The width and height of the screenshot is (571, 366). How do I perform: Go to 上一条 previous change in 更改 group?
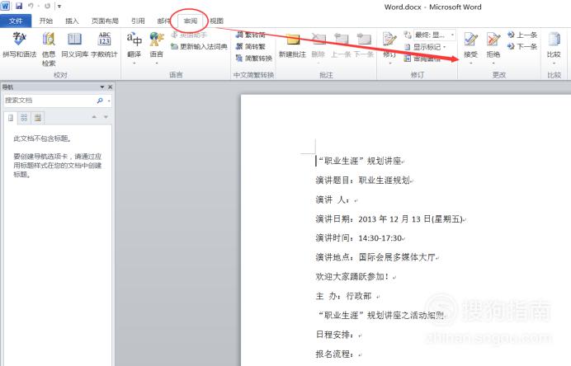pyautogui.click(x=522, y=35)
